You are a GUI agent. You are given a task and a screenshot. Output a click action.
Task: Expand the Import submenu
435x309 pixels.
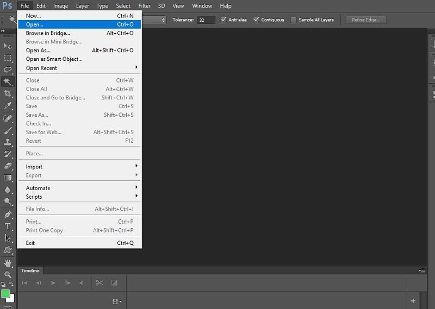click(x=79, y=167)
